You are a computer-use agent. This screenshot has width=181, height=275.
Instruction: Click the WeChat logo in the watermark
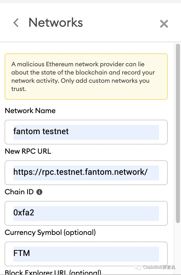[139, 267]
